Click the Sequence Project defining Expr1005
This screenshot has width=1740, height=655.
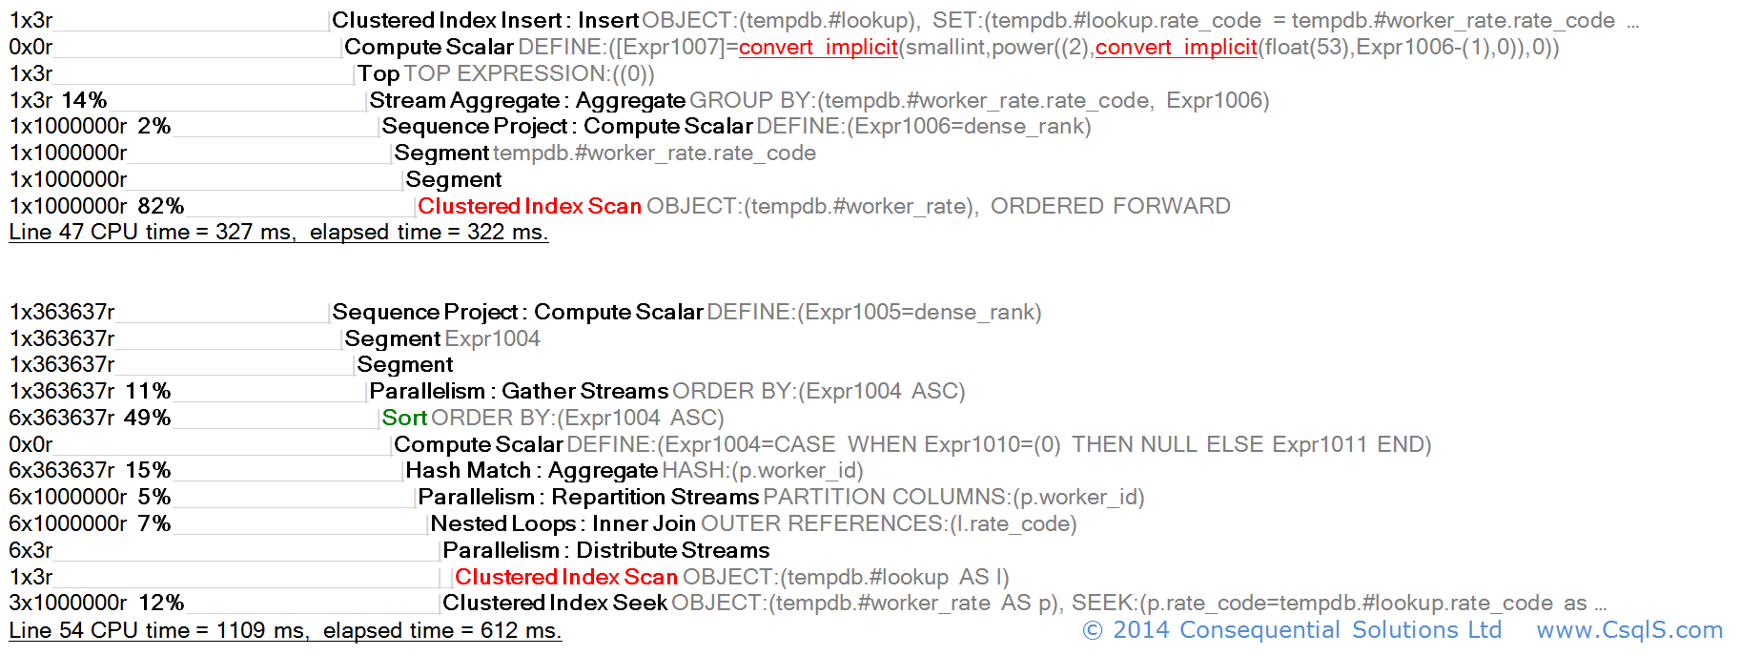[517, 312]
